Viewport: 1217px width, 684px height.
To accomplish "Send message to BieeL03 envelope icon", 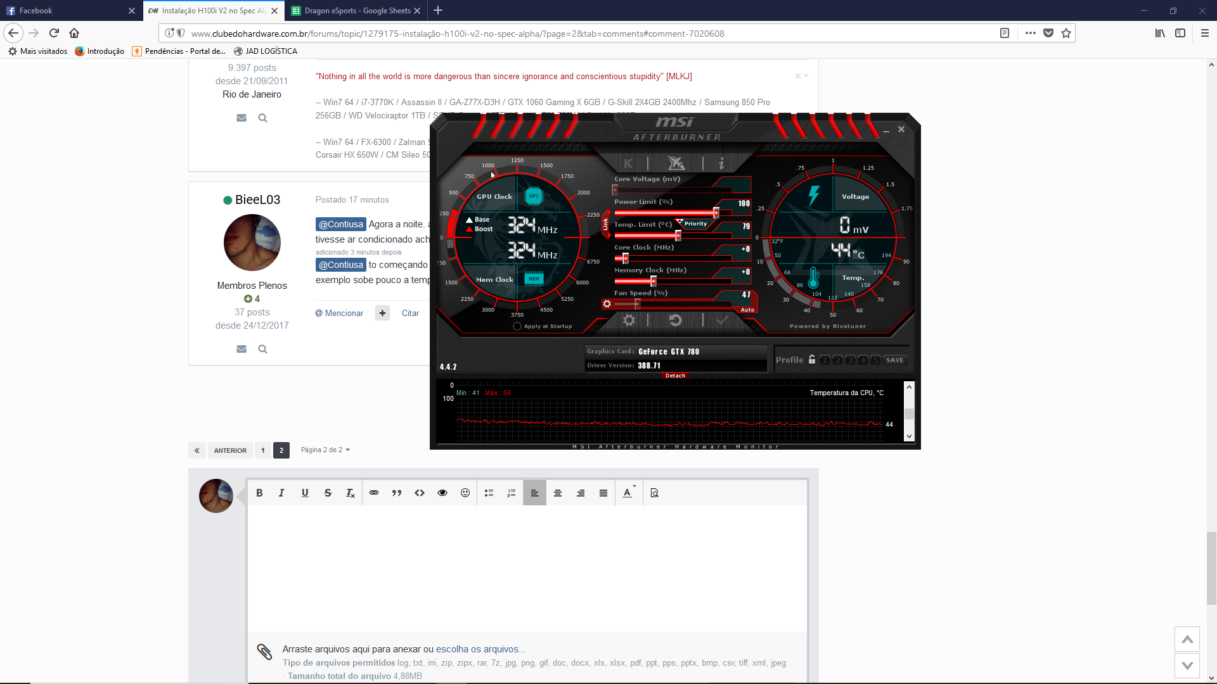I will click(x=241, y=349).
